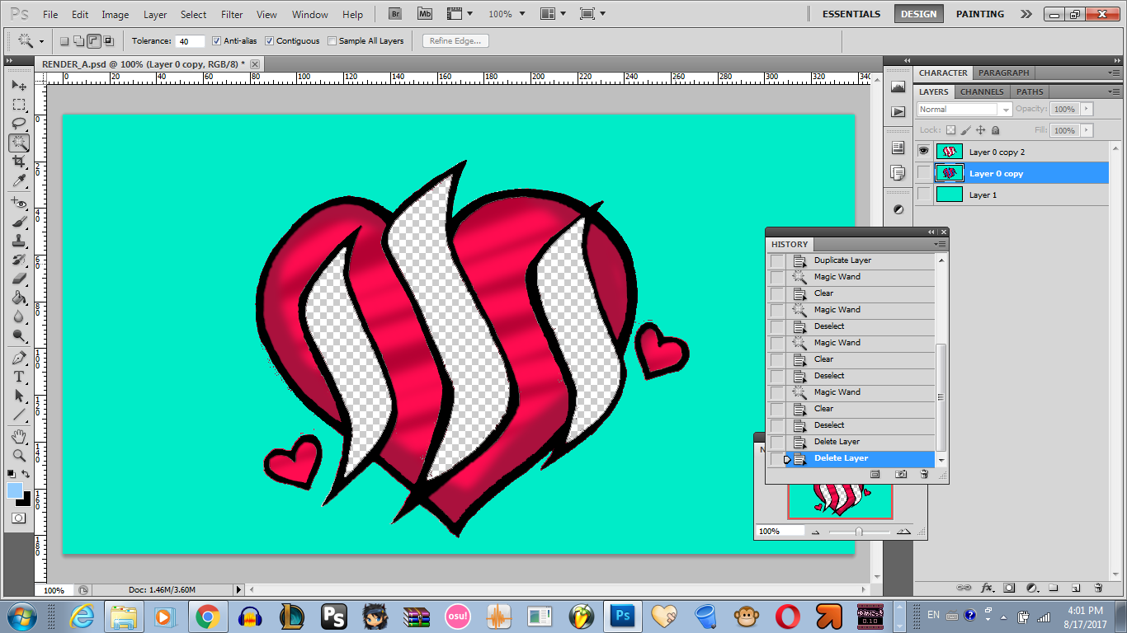Toggle Quick Mask mode
1127x633 pixels.
point(18,518)
